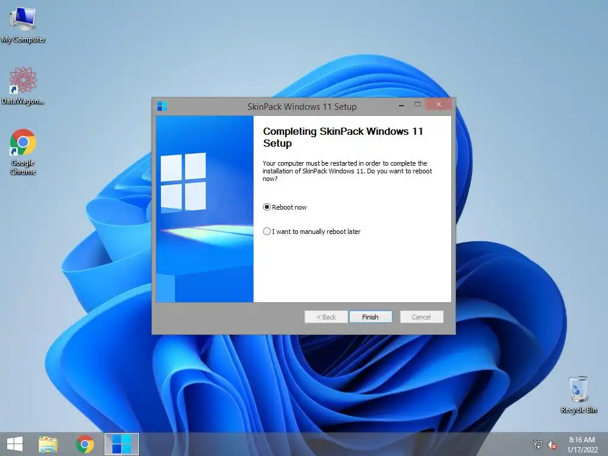Click the Windows Start button
The width and height of the screenshot is (608, 456).
(15, 444)
